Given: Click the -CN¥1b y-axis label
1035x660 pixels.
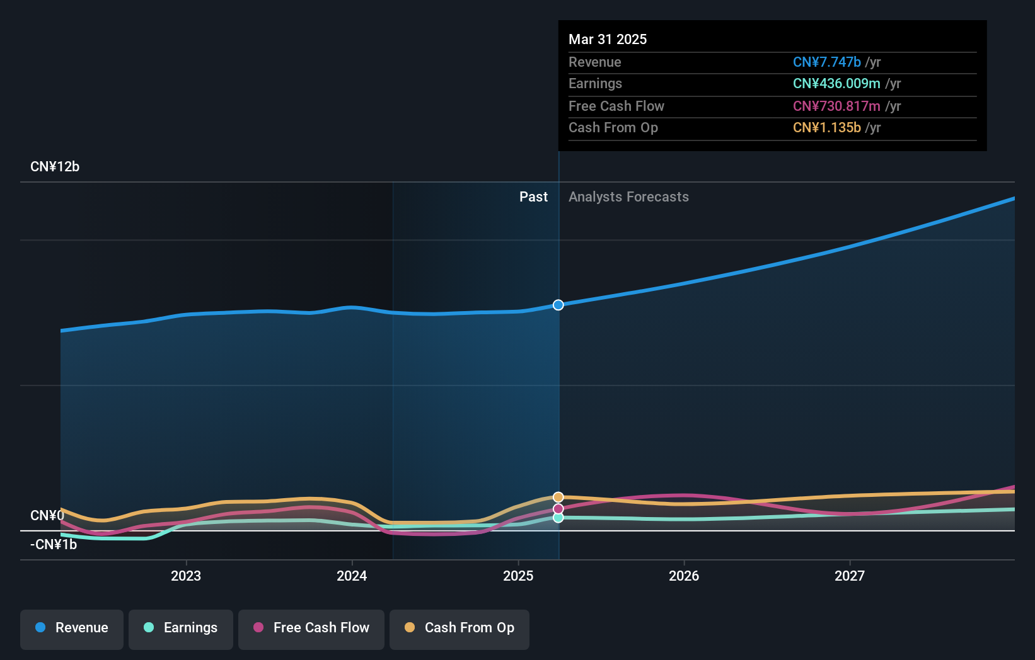Looking at the screenshot, I should coord(54,545).
